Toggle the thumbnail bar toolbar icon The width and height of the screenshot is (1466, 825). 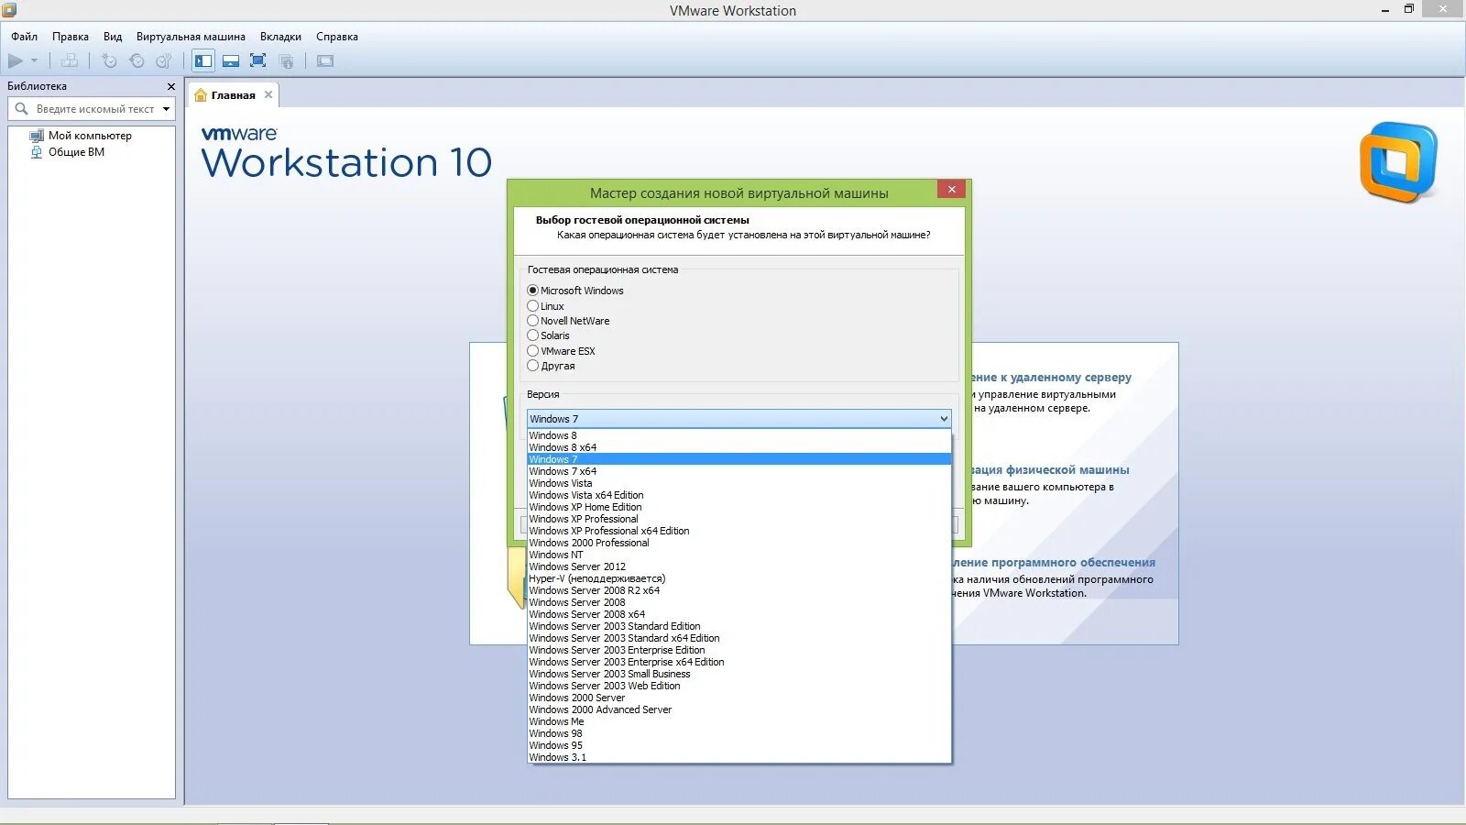click(x=231, y=60)
